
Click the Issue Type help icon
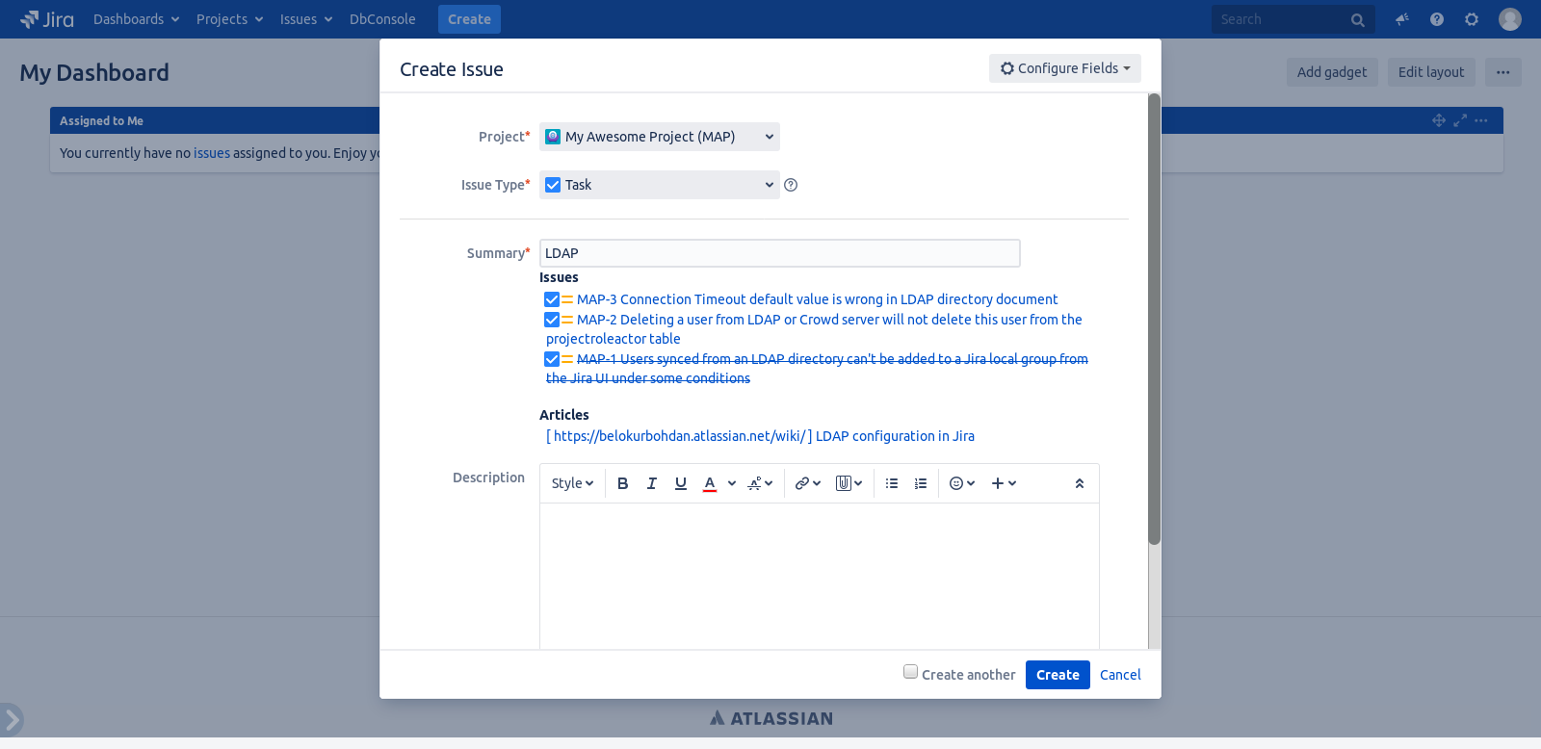[791, 185]
